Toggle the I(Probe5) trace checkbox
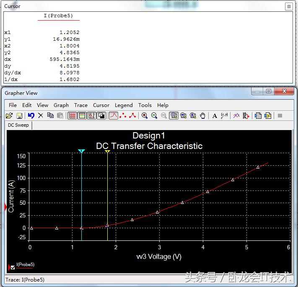The image size is (298, 287). coord(13,267)
